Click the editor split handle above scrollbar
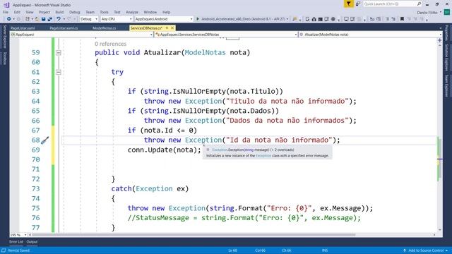 pyautogui.click(x=439, y=40)
